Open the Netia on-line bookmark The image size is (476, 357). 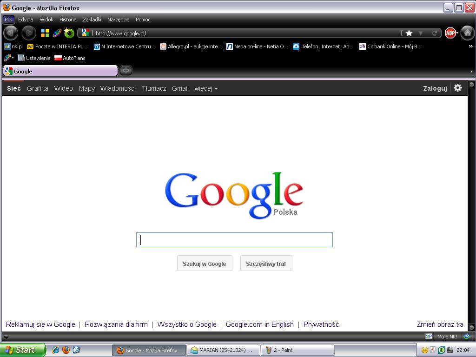258,46
